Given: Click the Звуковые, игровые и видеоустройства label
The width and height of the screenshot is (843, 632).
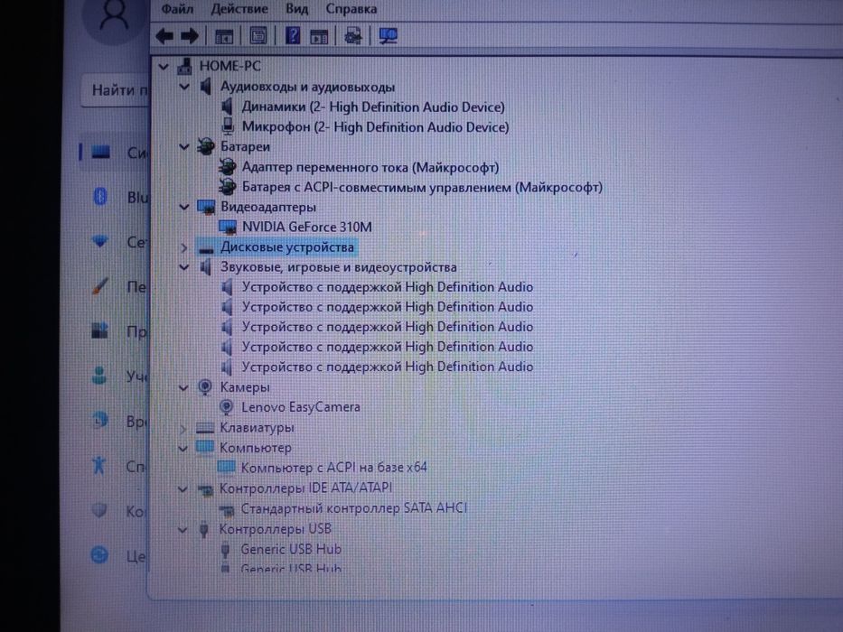Looking at the screenshot, I should tap(339, 267).
